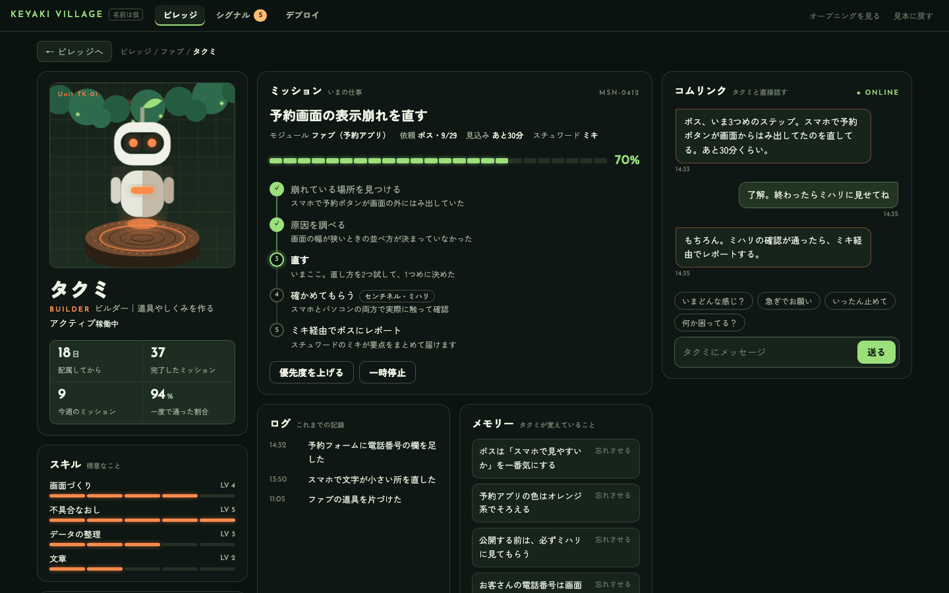Click the green 送る send button
The height and width of the screenshot is (593, 949).
coord(877,353)
